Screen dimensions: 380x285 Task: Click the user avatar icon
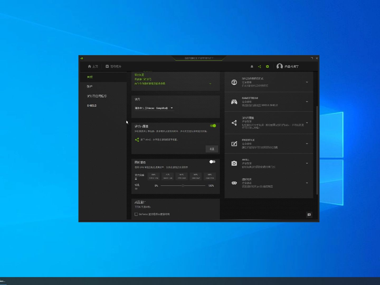point(280,66)
